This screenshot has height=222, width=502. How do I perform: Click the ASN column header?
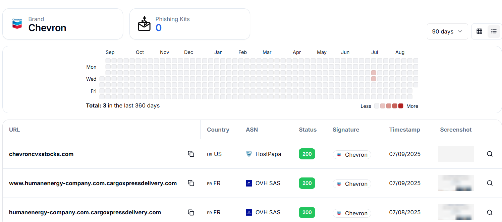pyautogui.click(x=252, y=130)
